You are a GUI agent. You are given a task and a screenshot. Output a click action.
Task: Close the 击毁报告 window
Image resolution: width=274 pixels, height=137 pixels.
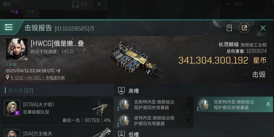(x=263, y=28)
